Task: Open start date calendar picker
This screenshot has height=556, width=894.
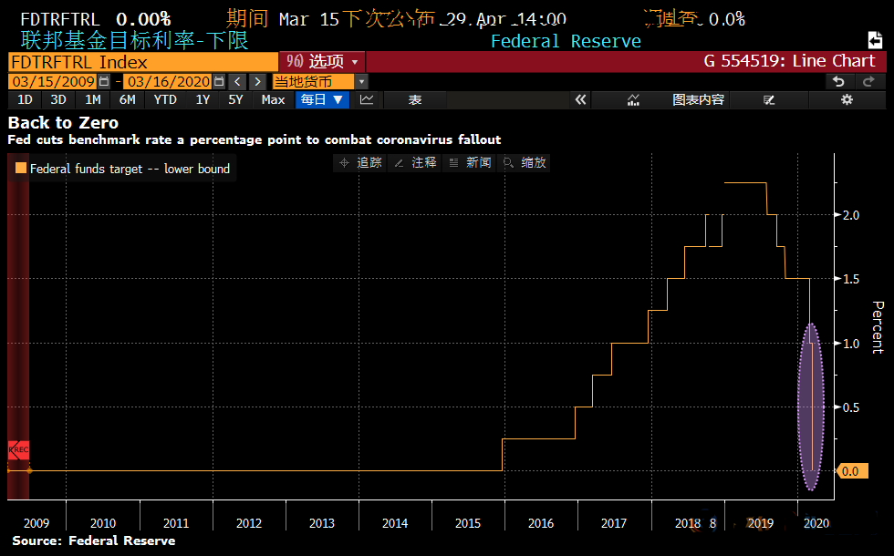Action: pos(104,81)
